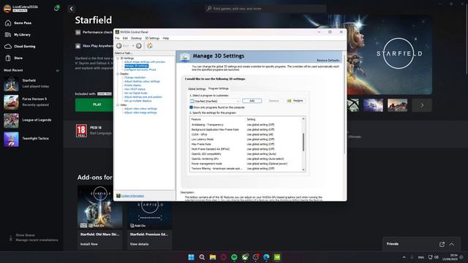Open Desktop menu in NVIDIA Control Panel

pyautogui.click(x=136, y=38)
